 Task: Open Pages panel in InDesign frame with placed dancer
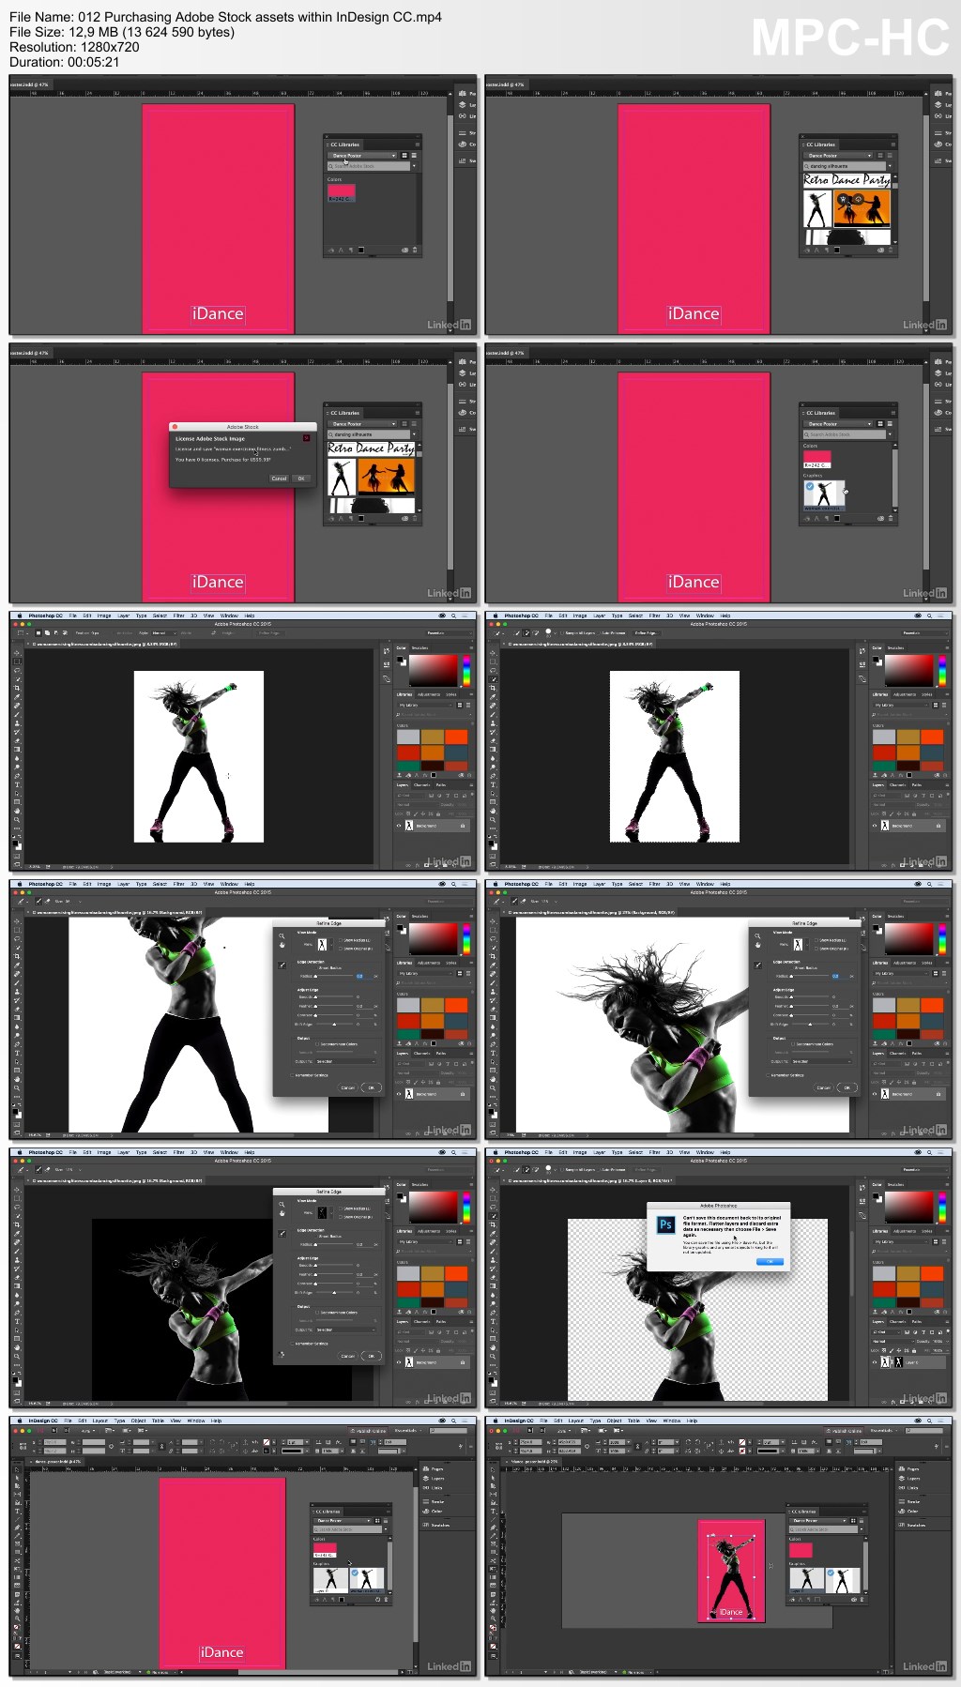coord(909,1468)
